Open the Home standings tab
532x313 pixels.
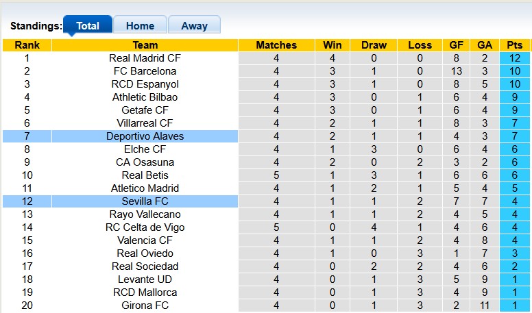(140, 26)
